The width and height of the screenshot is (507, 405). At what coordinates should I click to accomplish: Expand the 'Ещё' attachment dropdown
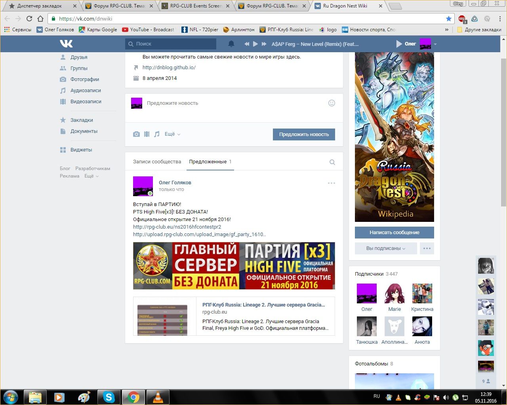pos(172,134)
